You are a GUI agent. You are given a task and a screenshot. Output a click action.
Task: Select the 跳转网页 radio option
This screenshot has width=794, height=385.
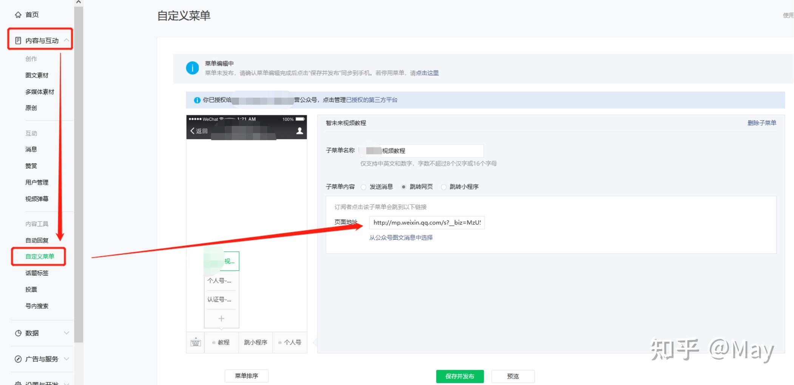coord(403,187)
